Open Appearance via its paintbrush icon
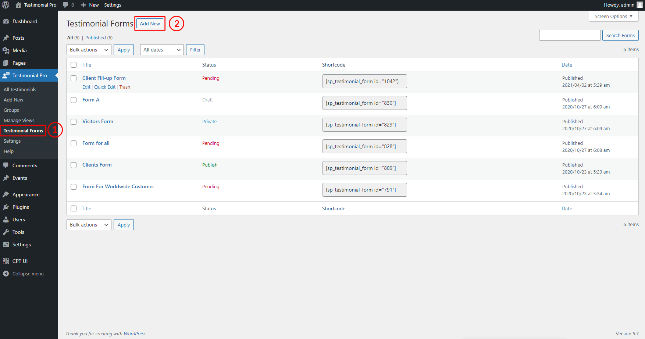 click(6, 195)
